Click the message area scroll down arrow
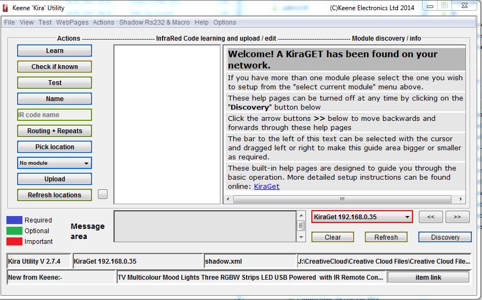 coord(301,237)
